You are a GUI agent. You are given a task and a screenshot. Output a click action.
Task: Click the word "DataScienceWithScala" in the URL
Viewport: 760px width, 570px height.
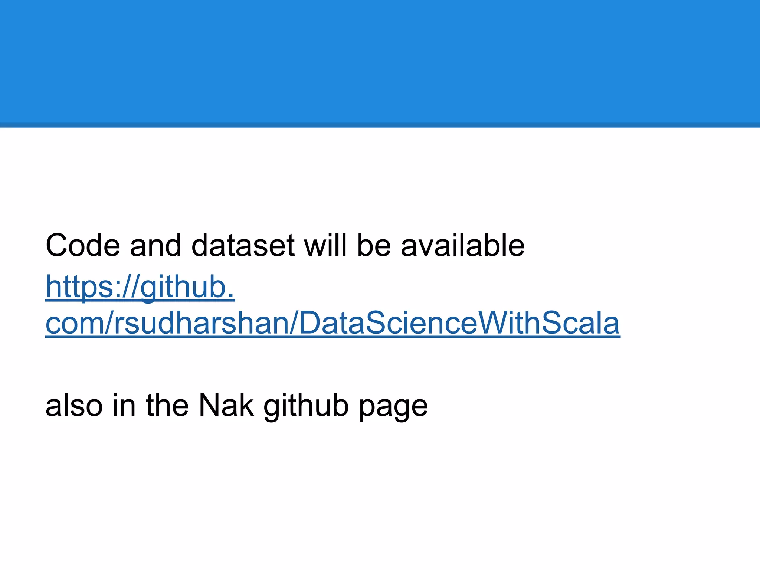459,323
